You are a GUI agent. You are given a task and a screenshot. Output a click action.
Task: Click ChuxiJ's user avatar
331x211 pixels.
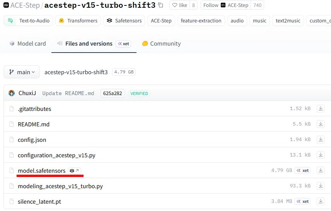pos(12,93)
